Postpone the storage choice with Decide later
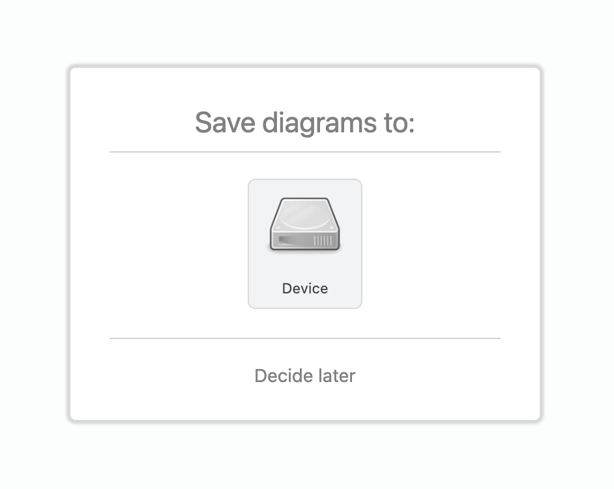Image resolution: width=614 pixels, height=489 pixels. 305,376
